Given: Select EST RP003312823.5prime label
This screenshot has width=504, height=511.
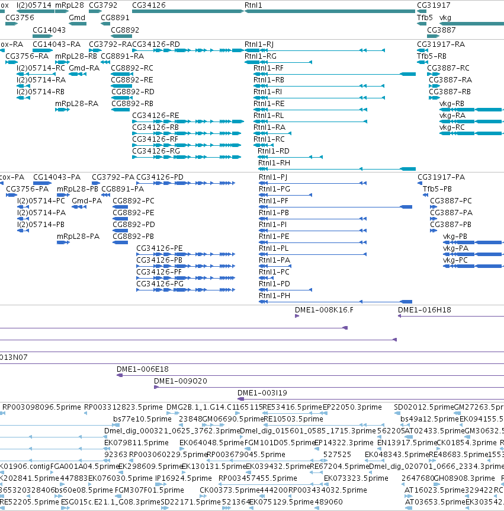Looking at the screenshot, I should [x=123, y=407].
